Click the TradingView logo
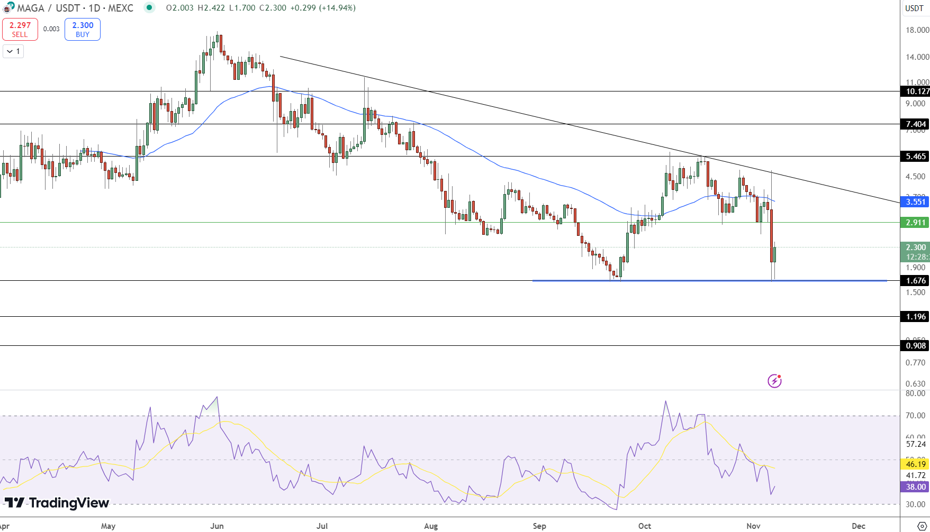930x532 pixels. (57, 502)
